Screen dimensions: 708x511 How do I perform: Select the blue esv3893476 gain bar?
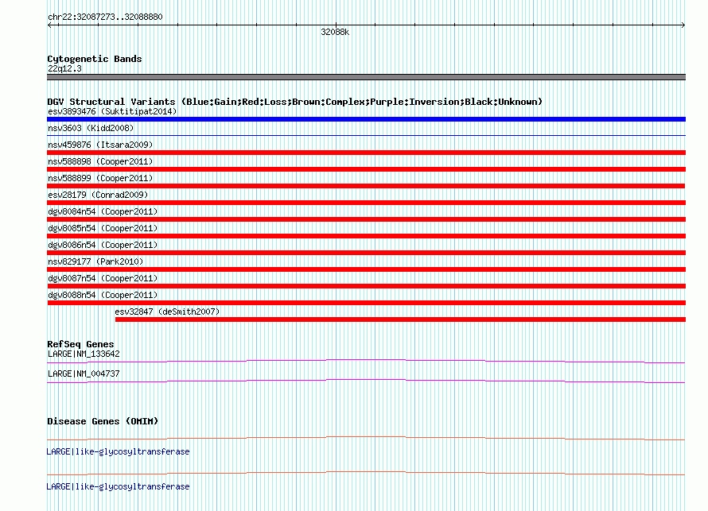click(x=366, y=119)
